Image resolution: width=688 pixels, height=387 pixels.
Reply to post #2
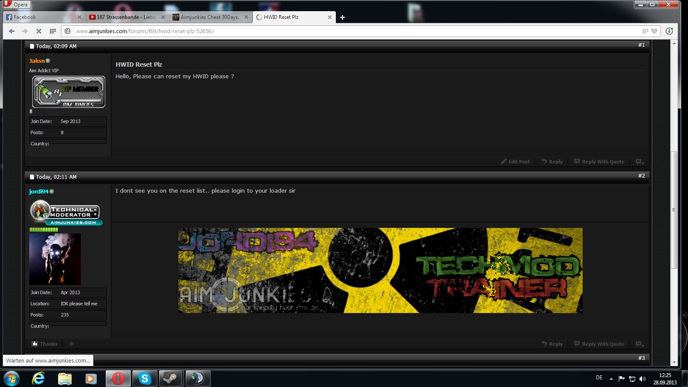point(552,344)
